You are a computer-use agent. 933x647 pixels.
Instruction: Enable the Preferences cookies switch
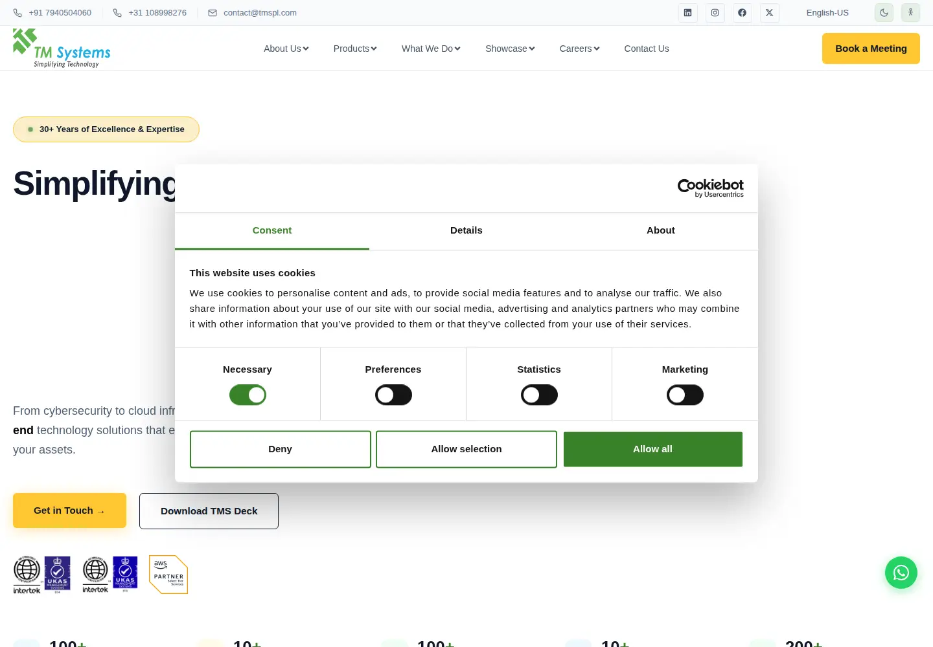393,395
